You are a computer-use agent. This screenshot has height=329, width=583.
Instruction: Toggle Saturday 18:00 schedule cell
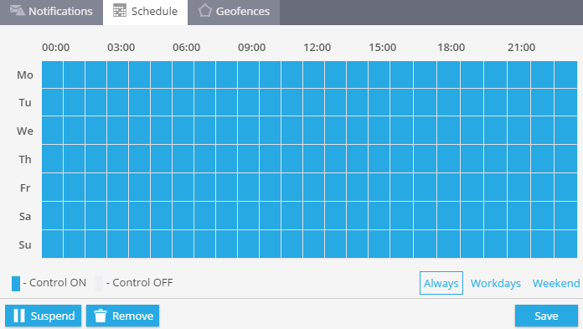pyautogui.click(x=448, y=216)
